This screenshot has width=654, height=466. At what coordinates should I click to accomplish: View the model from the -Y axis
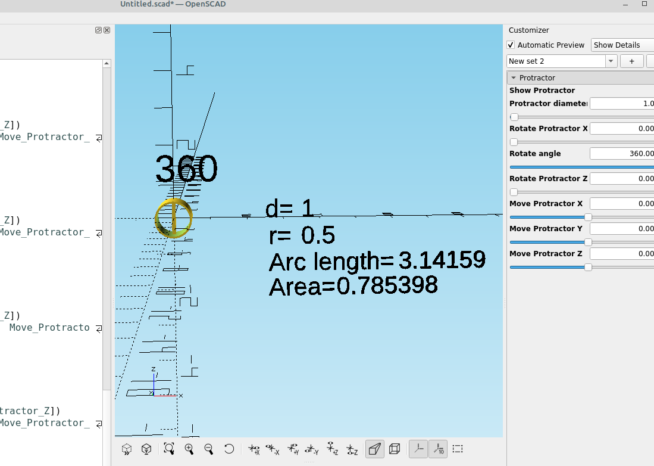click(311, 449)
